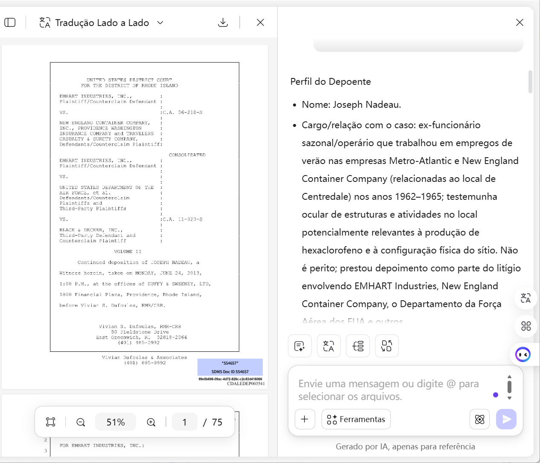This screenshot has width=540, height=463.
Task: Click 'C.A. 11-023-S' case number in PDF
Action: 183,219
